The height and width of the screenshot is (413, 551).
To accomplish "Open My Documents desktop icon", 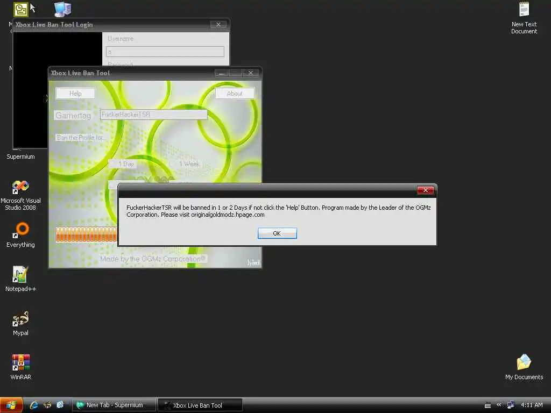I will pyautogui.click(x=524, y=367).
